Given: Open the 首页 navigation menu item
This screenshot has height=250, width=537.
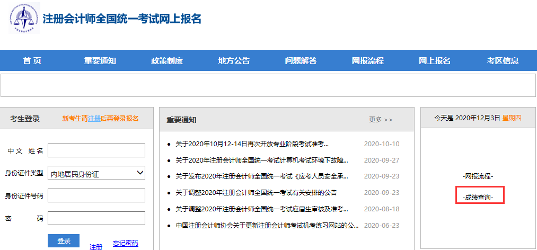Looking at the screenshot, I should [32, 60].
